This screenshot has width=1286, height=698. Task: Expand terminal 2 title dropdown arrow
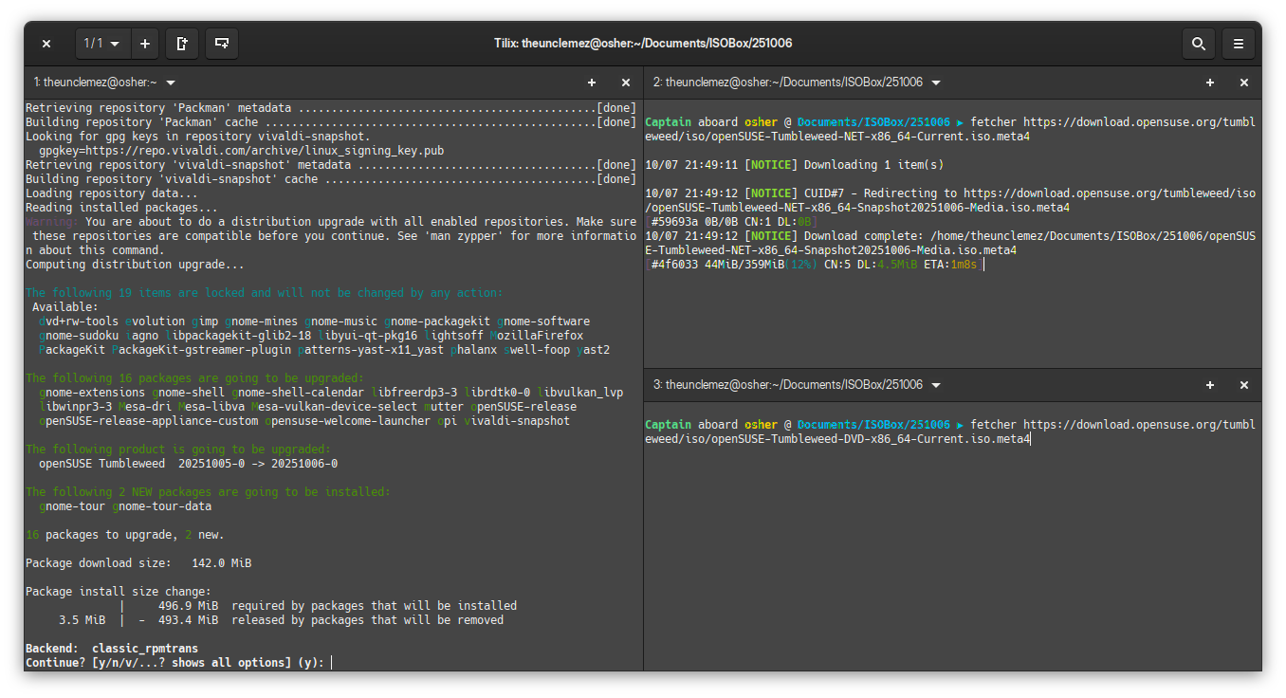pyautogui.click(x=936, y=83)
